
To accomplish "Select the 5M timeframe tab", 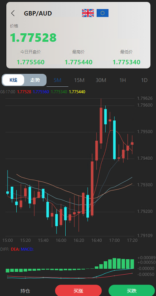I will 57,80.
